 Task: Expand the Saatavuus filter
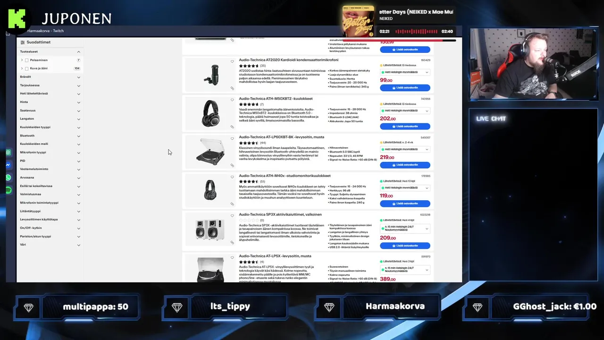coord(79,110)
